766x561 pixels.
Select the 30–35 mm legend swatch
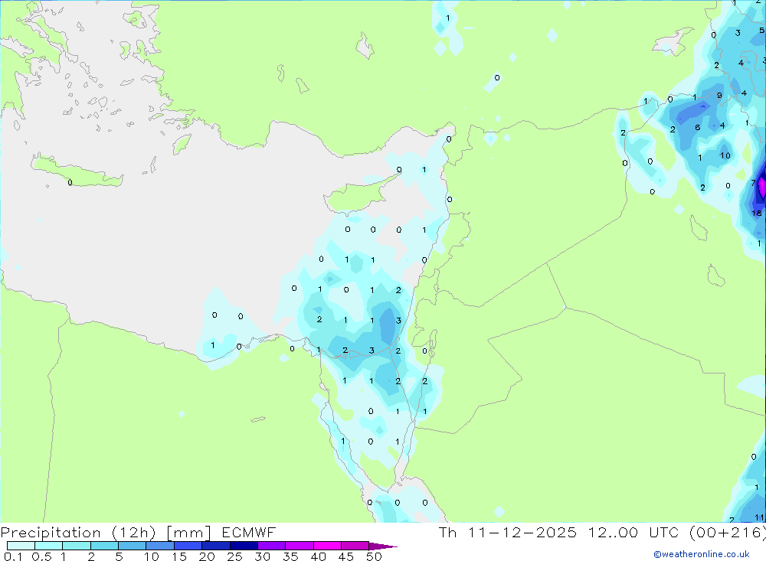click(272, 546)
